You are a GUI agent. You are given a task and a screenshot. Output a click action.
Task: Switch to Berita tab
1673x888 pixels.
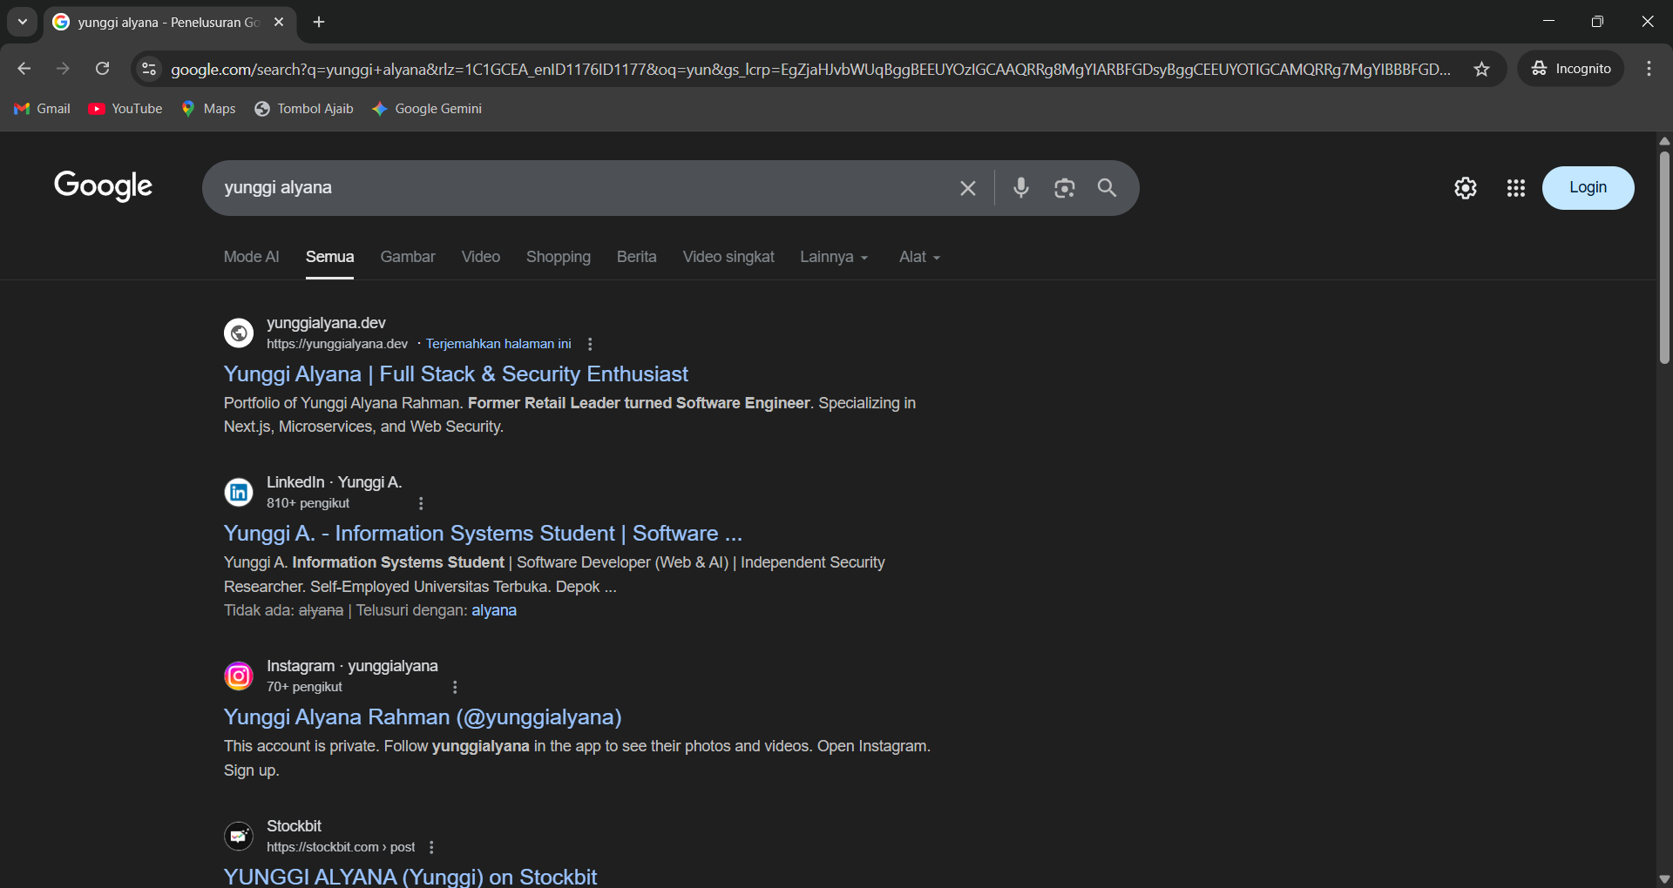pos(637,257)
